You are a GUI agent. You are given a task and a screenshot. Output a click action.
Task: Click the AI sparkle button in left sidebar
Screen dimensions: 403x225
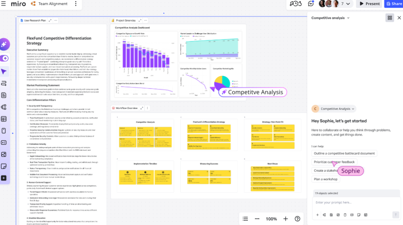(x=4, y=44)
